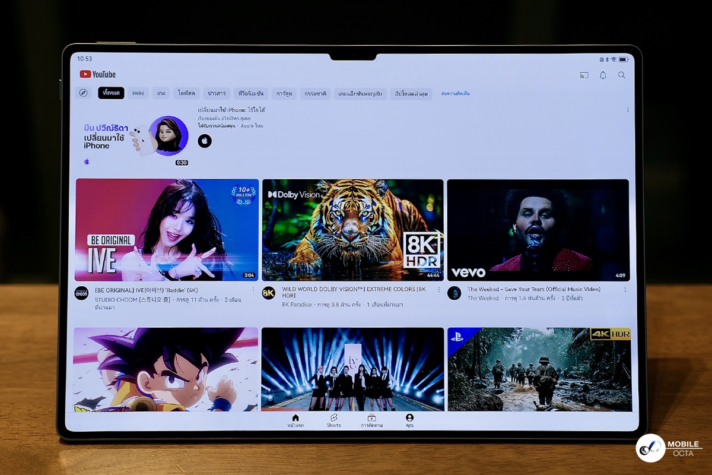The width and height of the screenshot is (712, 475).
Task: Open the ad title about switching to iPhone
Action: pyautogui.click(x=231, y=110)
